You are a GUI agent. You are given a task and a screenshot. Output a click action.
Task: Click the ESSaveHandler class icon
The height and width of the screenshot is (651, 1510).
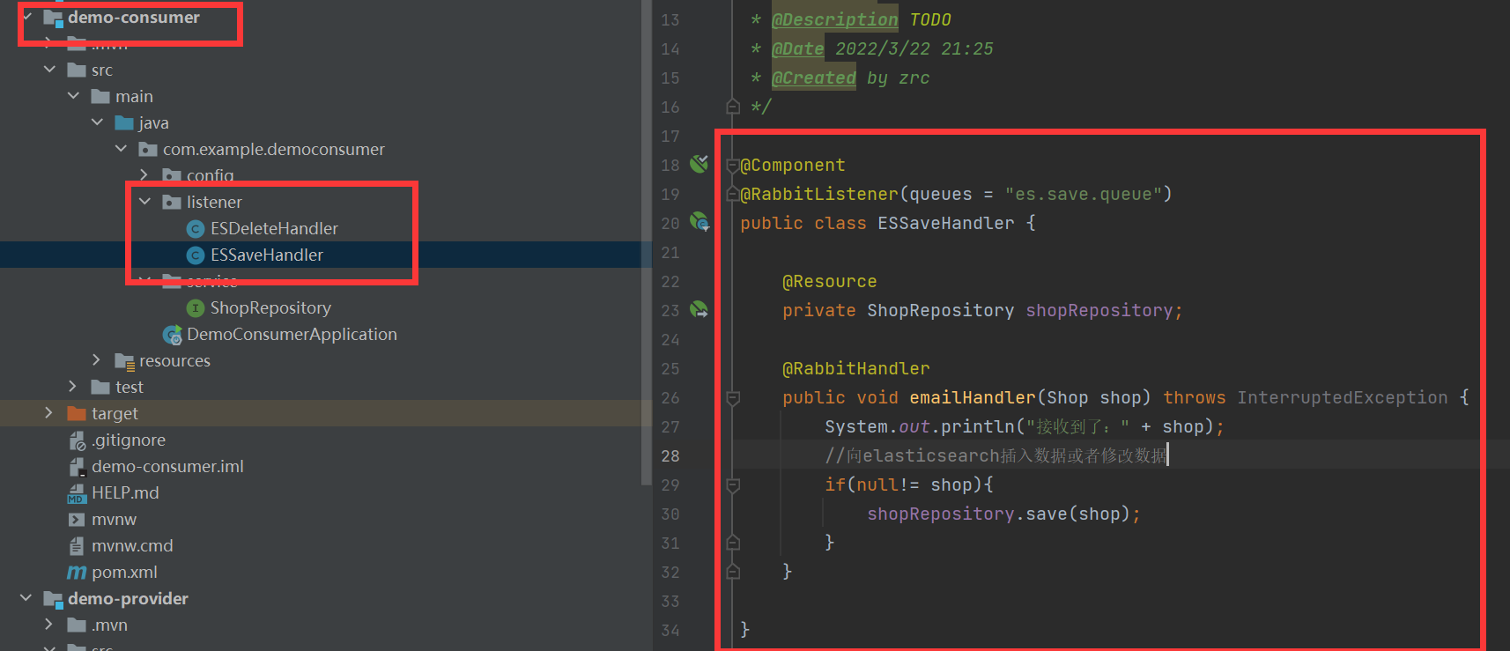tap(196, 255)
